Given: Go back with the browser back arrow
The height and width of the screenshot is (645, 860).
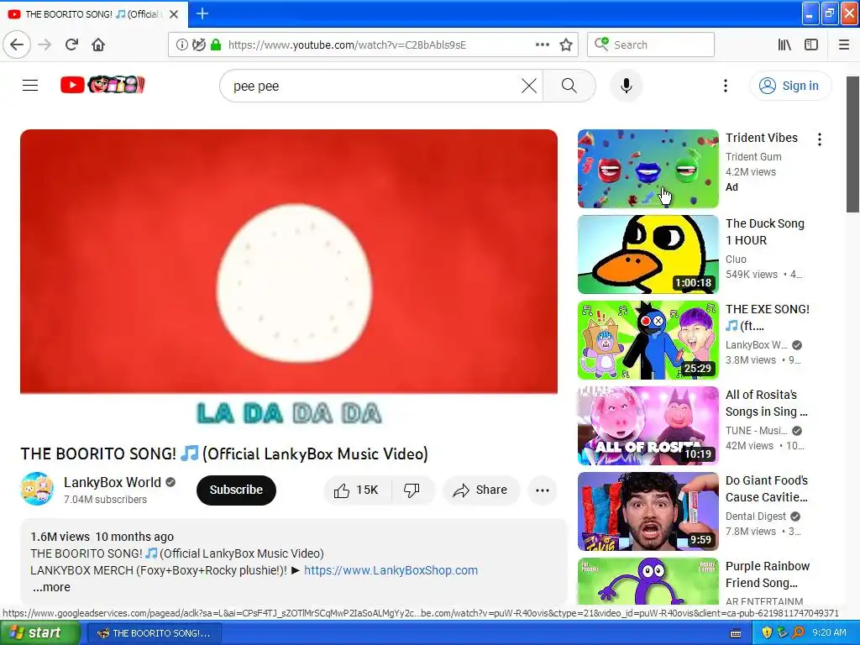Looking at the screenshot, I should point(17,45).
